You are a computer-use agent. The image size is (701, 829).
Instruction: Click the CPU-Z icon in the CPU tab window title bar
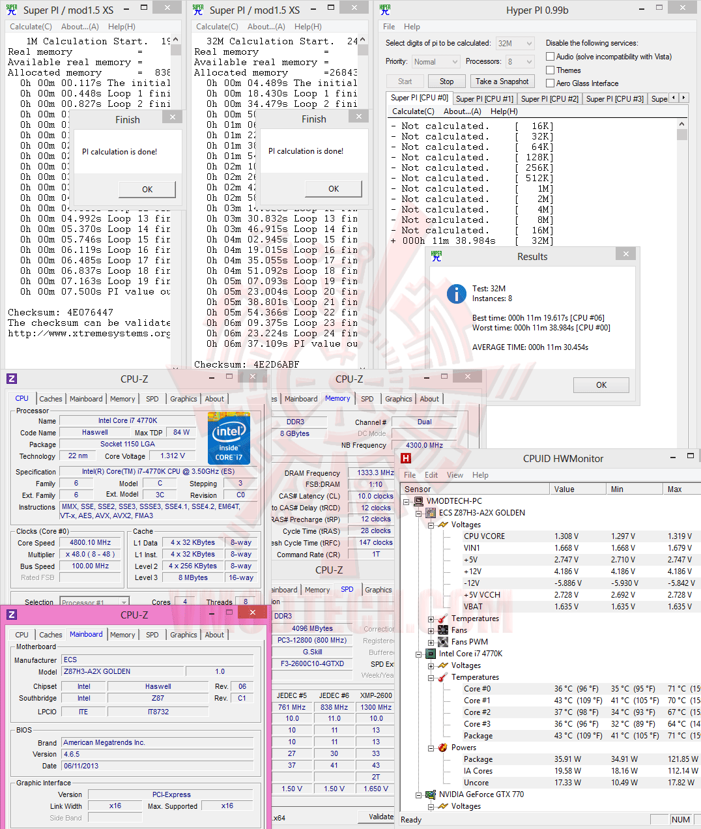pos(12,379)
